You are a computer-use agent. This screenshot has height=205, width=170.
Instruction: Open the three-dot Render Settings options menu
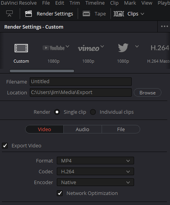click(x=164, y=26)
